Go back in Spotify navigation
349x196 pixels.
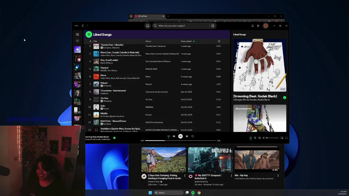83,26
